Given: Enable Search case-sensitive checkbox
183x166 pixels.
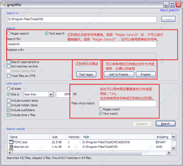Looking at the screenshot, I should 8,62.
